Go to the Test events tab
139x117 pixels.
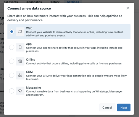click(10, 1)
